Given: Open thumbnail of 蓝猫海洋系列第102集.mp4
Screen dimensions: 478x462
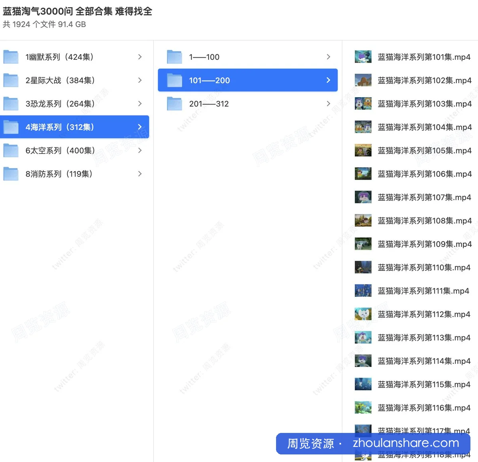Looking at the screenshot, I should tap(363, 80).
